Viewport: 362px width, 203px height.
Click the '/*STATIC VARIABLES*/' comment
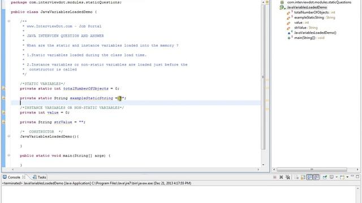tap(42, 83)
